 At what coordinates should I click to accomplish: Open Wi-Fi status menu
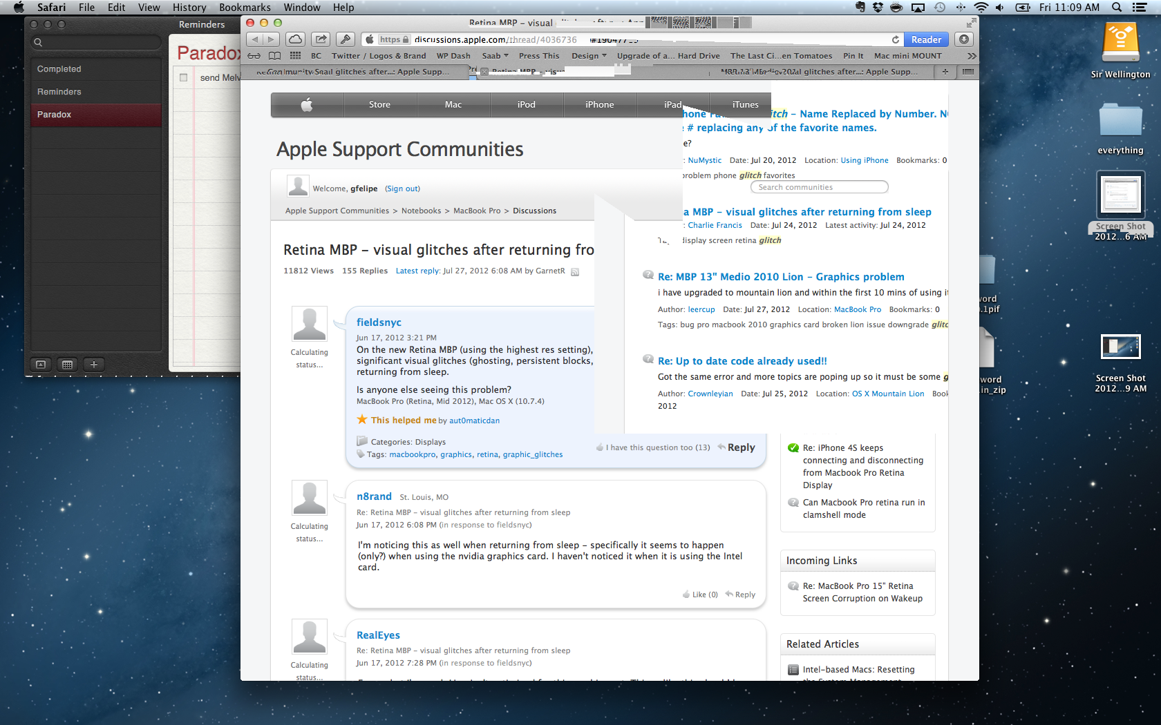coord(981,8)
